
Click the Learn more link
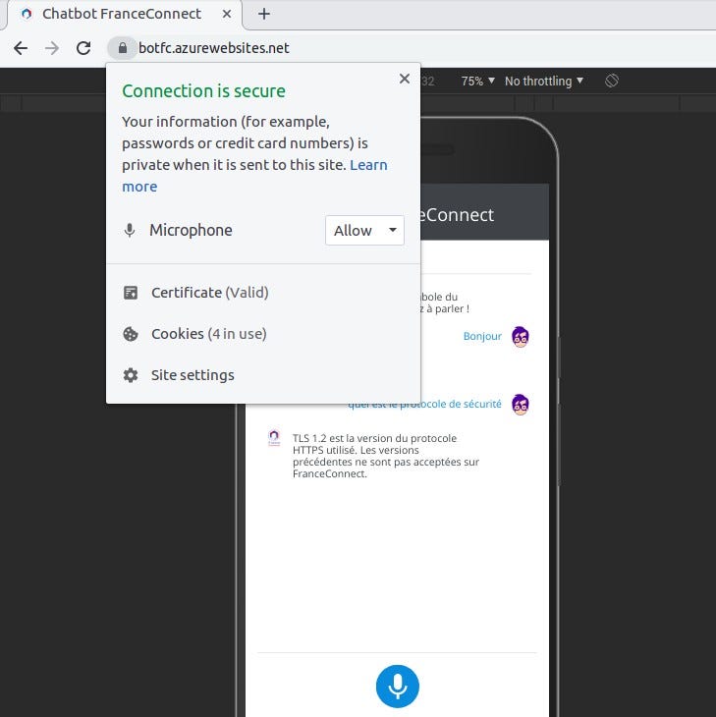click(254, 176)
